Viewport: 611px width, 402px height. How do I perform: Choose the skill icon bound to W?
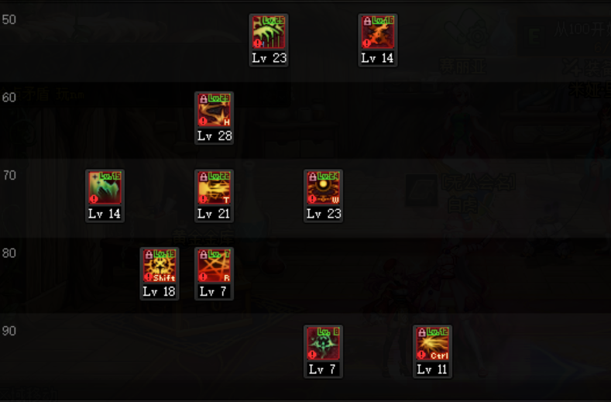(323, 187)
